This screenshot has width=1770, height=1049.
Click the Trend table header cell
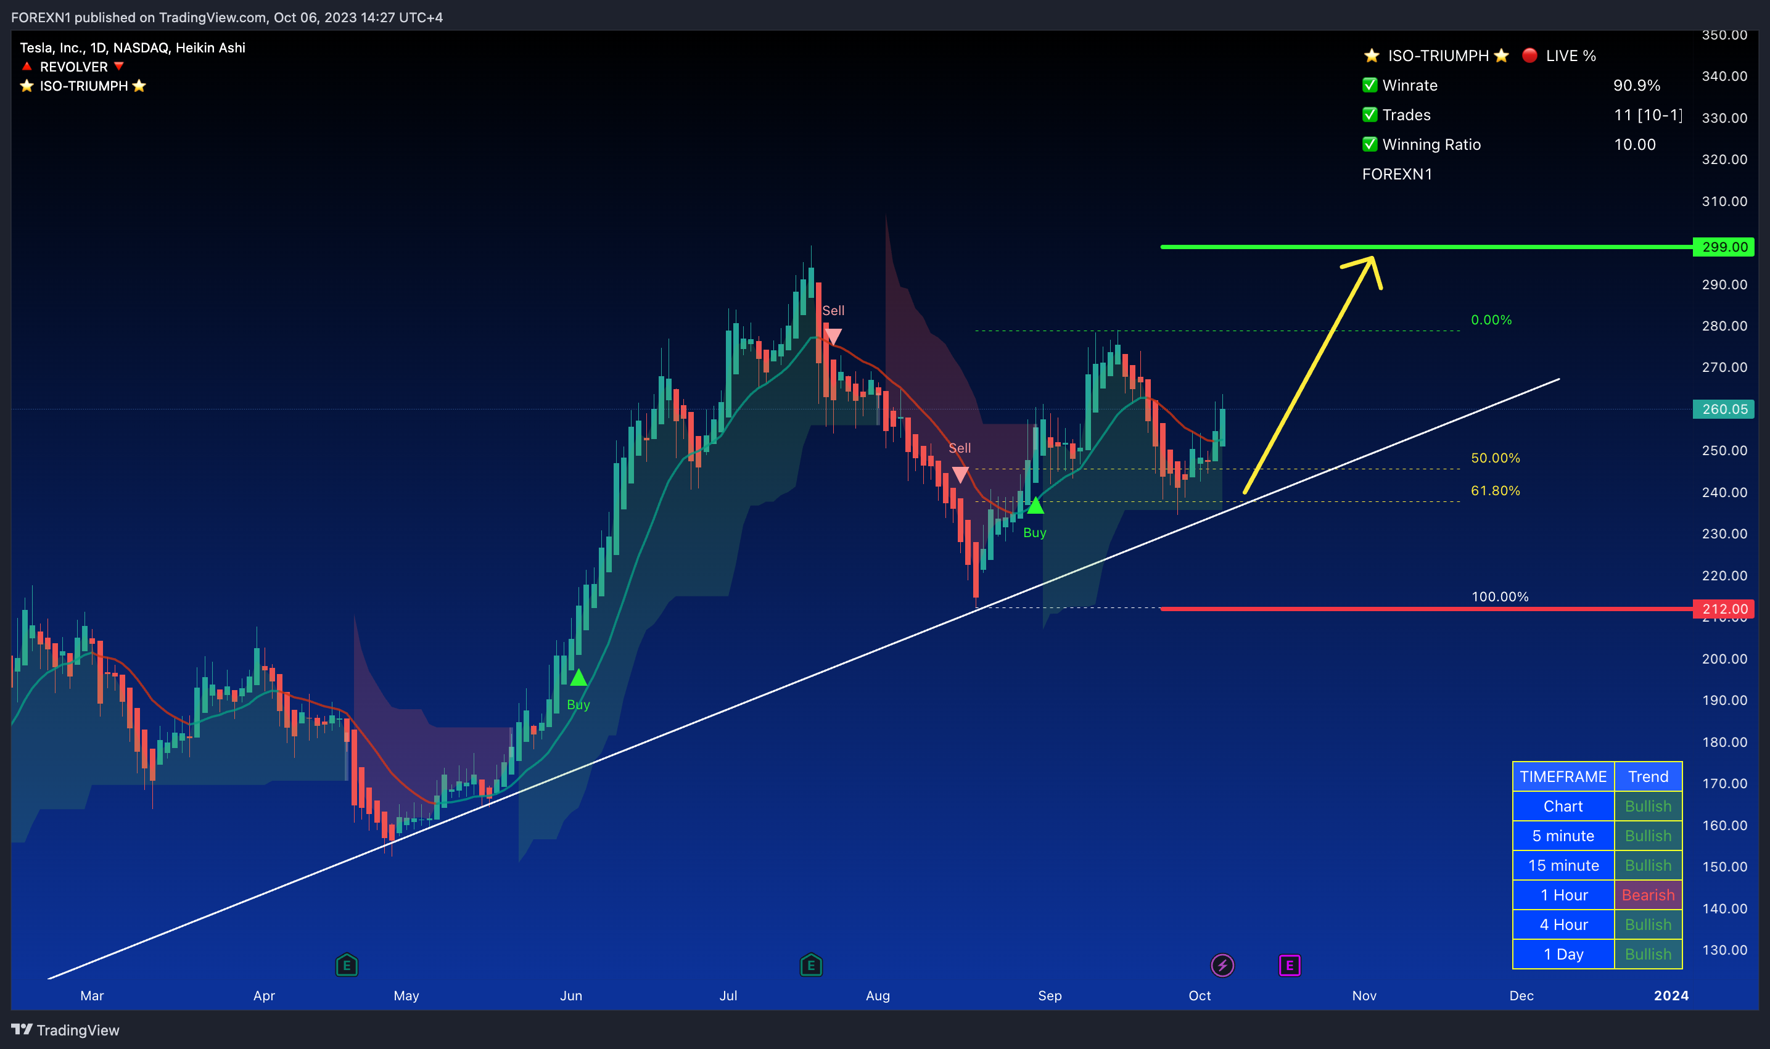click(x=1648, y=776)
